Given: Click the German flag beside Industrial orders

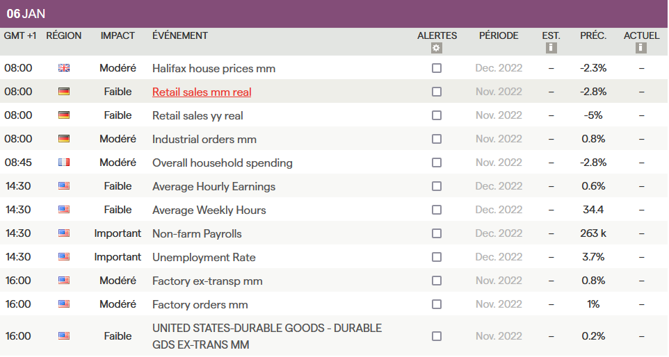Looking at the screenshot, I should [x=64, y=139].
